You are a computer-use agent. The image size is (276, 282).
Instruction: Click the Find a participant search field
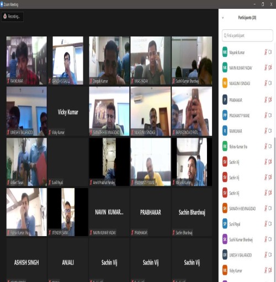pos(247,35)
